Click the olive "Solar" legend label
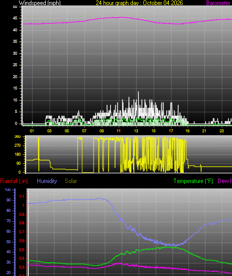Screen dimensions: 232x276 71,181
